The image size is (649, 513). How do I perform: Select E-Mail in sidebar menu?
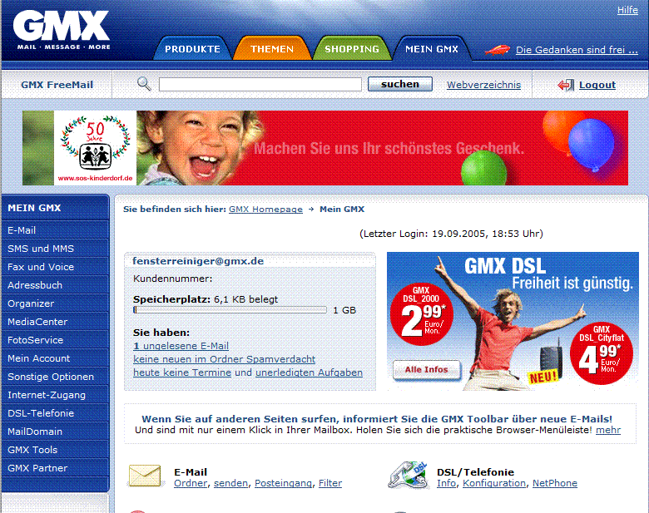coord(55,230)
